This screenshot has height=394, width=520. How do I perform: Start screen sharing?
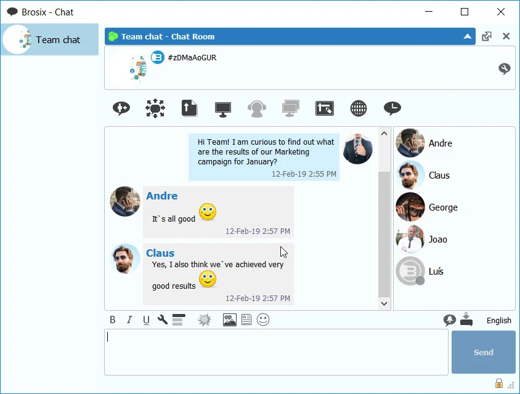pyautogui.click(x=222, y=108)
